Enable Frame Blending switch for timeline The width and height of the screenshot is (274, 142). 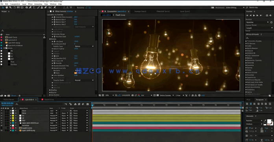79,104
